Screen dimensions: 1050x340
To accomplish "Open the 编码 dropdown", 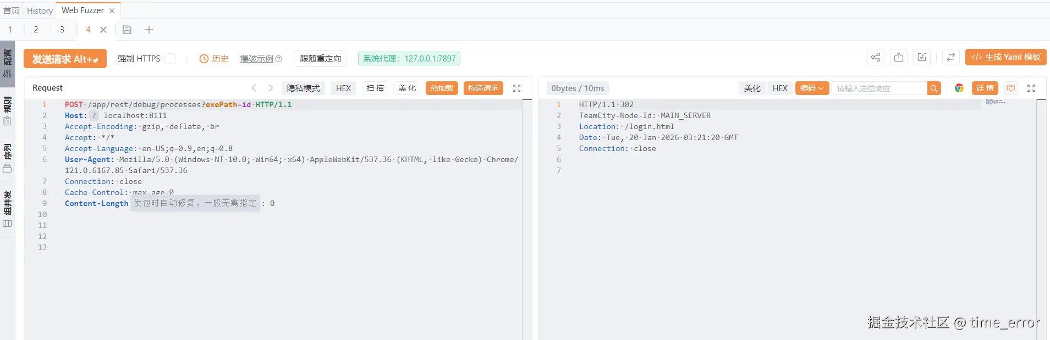I will 812,88.
